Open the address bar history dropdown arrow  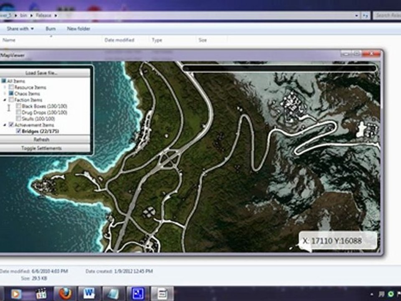[356, 15]
